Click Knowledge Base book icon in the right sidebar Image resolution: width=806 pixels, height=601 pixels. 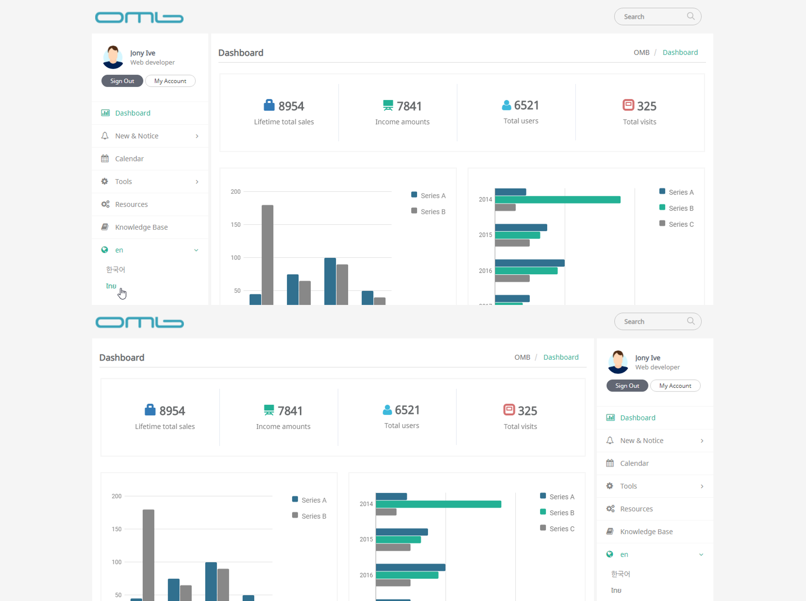tap(610, 532)
